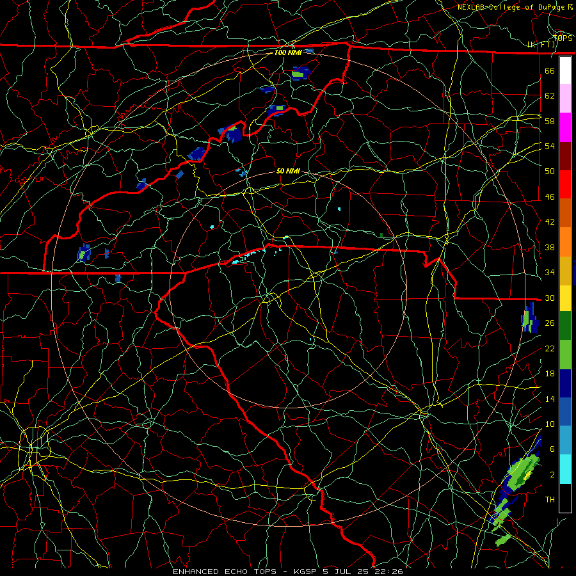Click the legend value '46'
Screen dimensions: 576x576
coord(550,197)
